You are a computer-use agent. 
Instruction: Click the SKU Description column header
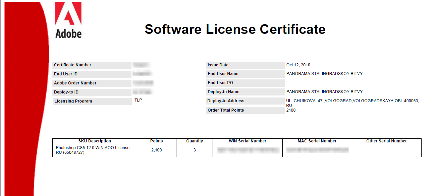point(95,141)
